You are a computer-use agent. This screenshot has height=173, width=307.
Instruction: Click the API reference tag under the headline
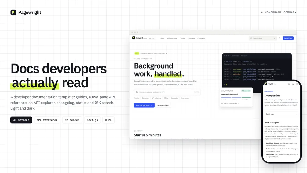tap(47, 120)
